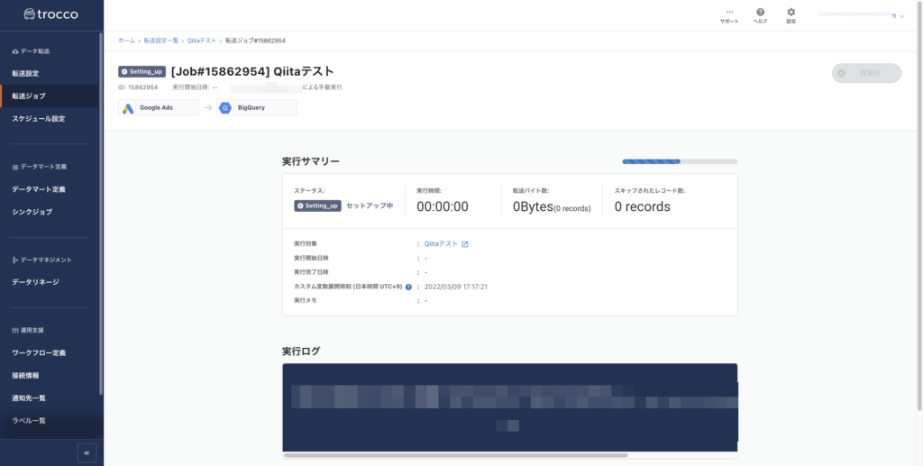Screen dimensions: 923x466
Task: Open the Settings gear icon
Action: coord(790,12)
